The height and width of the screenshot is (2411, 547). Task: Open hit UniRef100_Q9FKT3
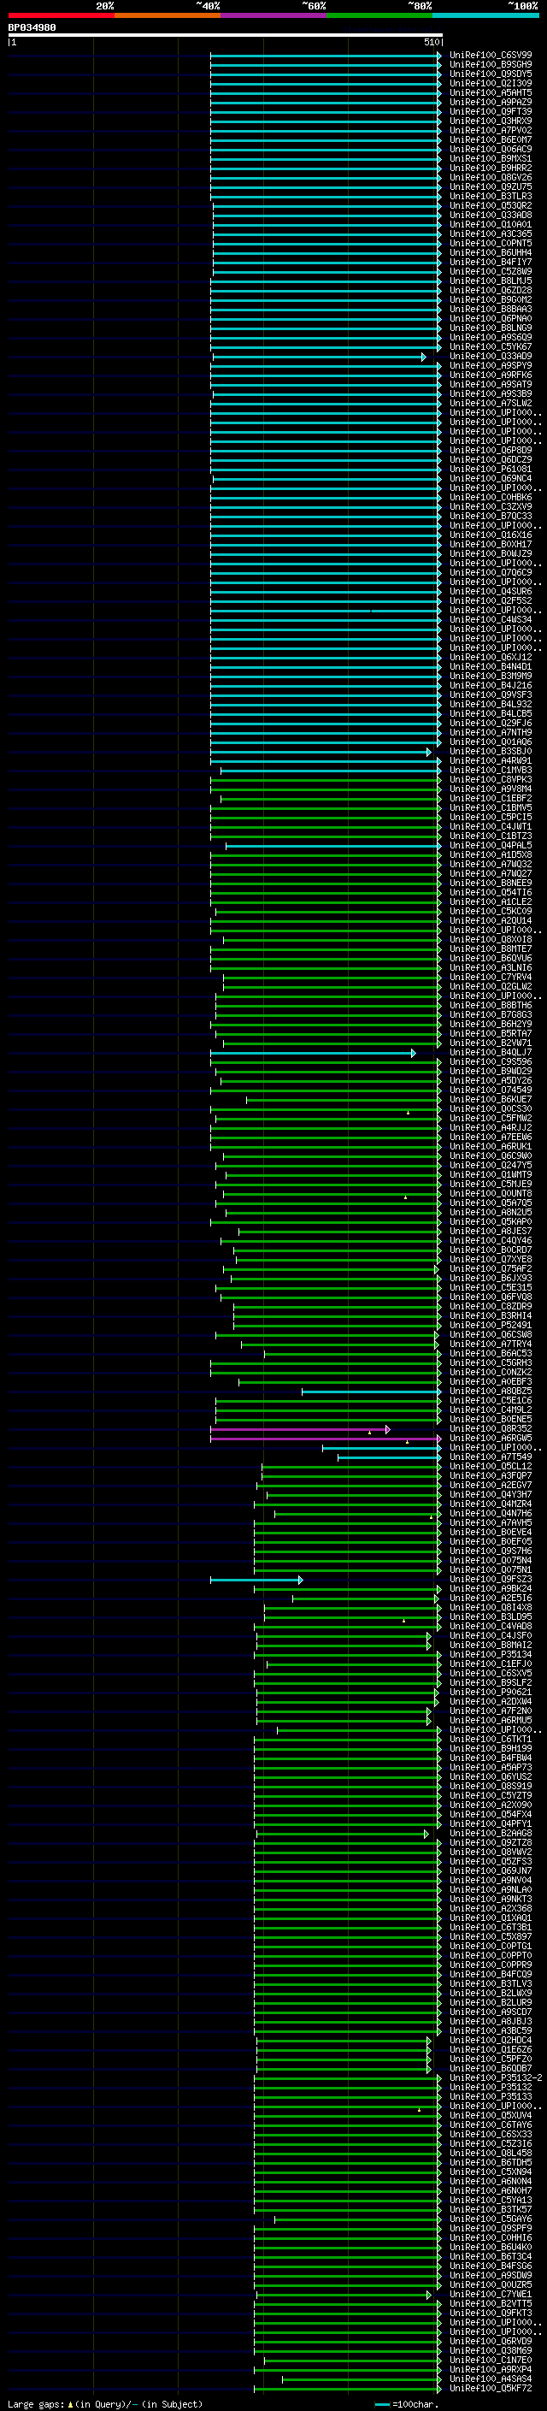click(x=490, y=2313)
